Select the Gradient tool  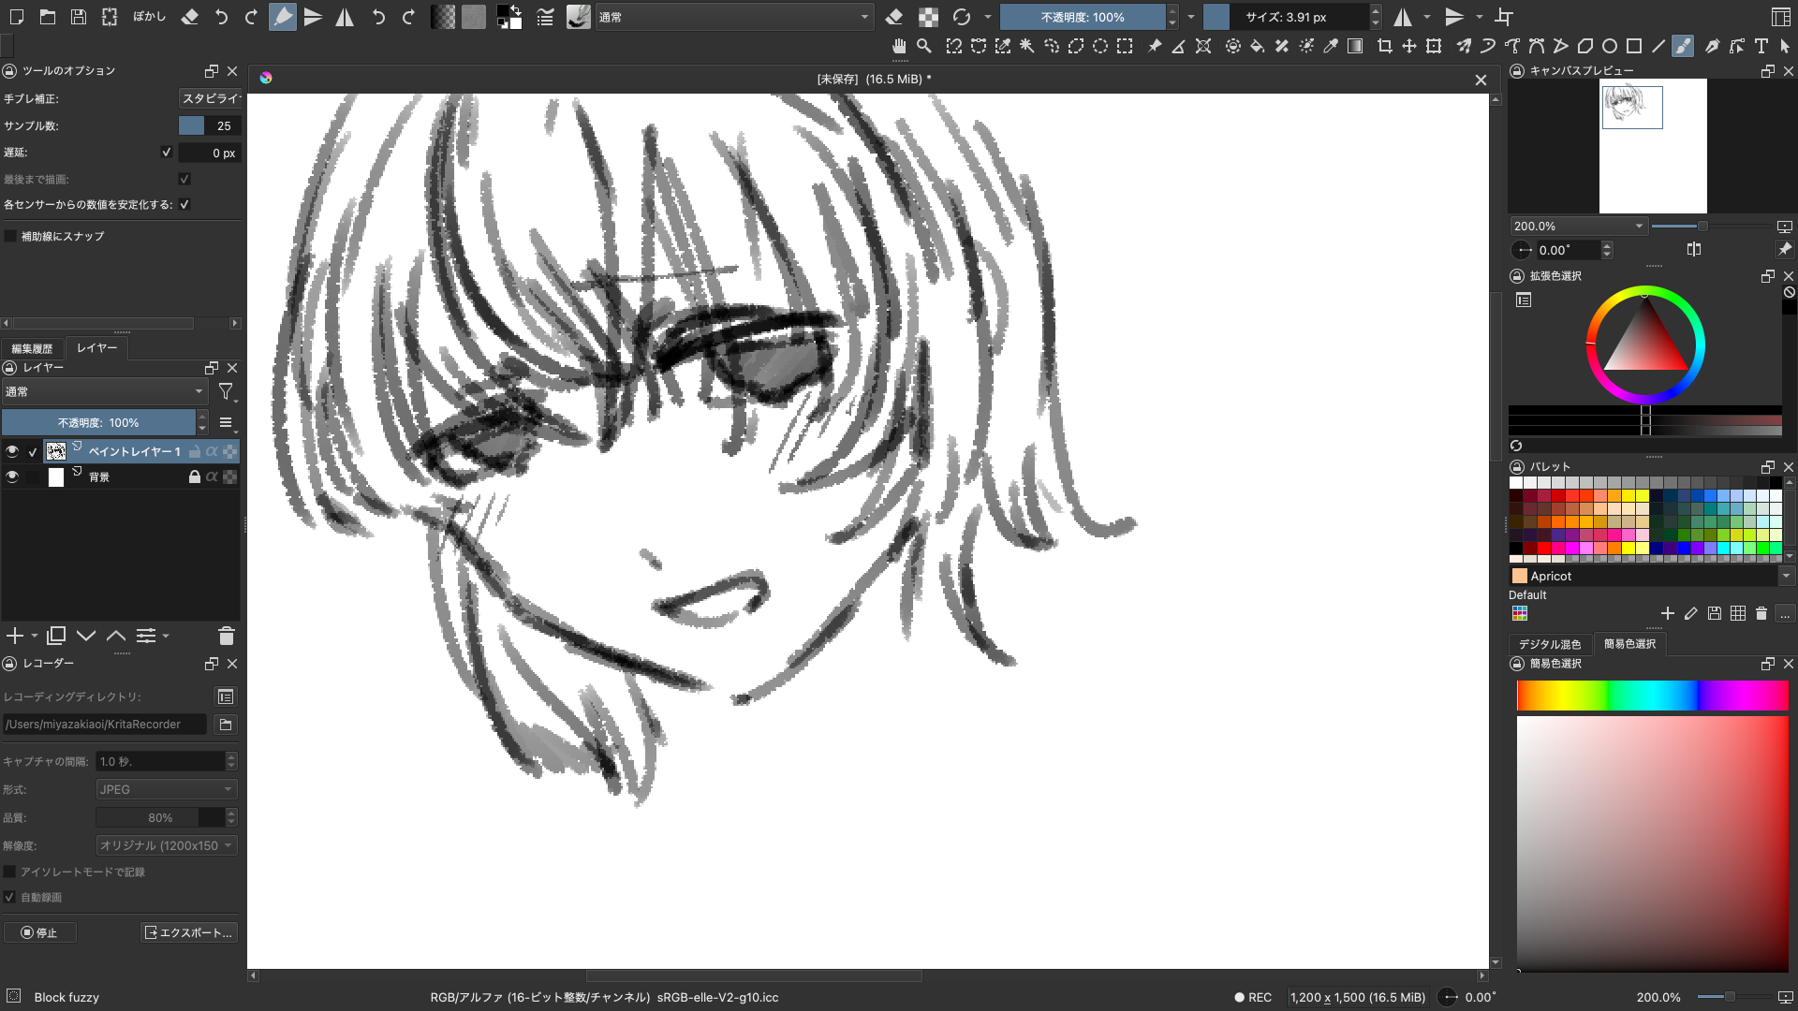click(1354, 46)
